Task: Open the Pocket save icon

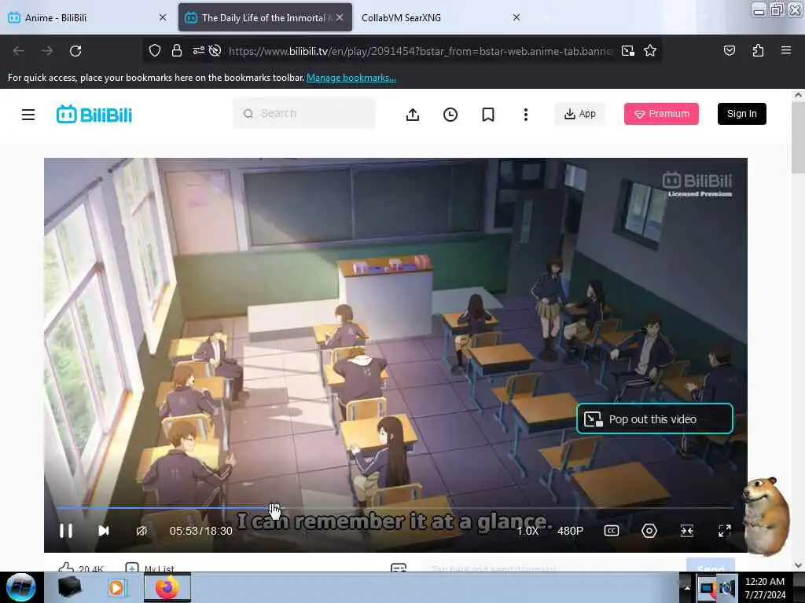Action: click(730, 51)
